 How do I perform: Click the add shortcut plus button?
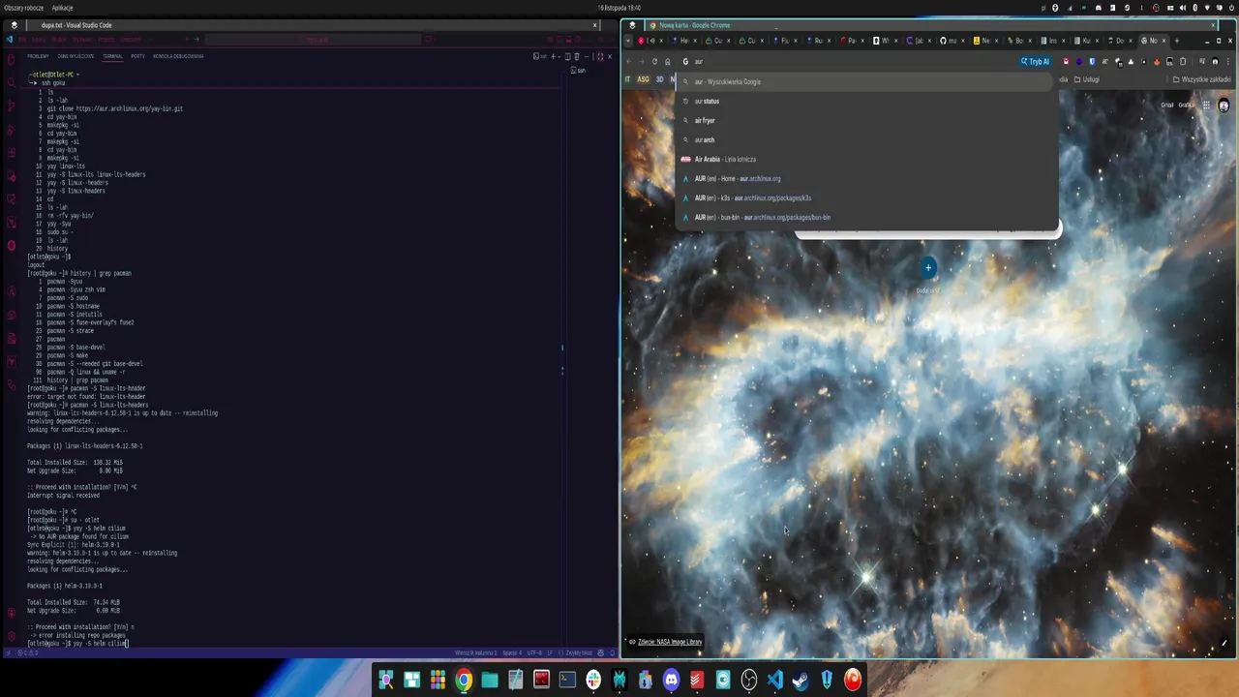928,267
